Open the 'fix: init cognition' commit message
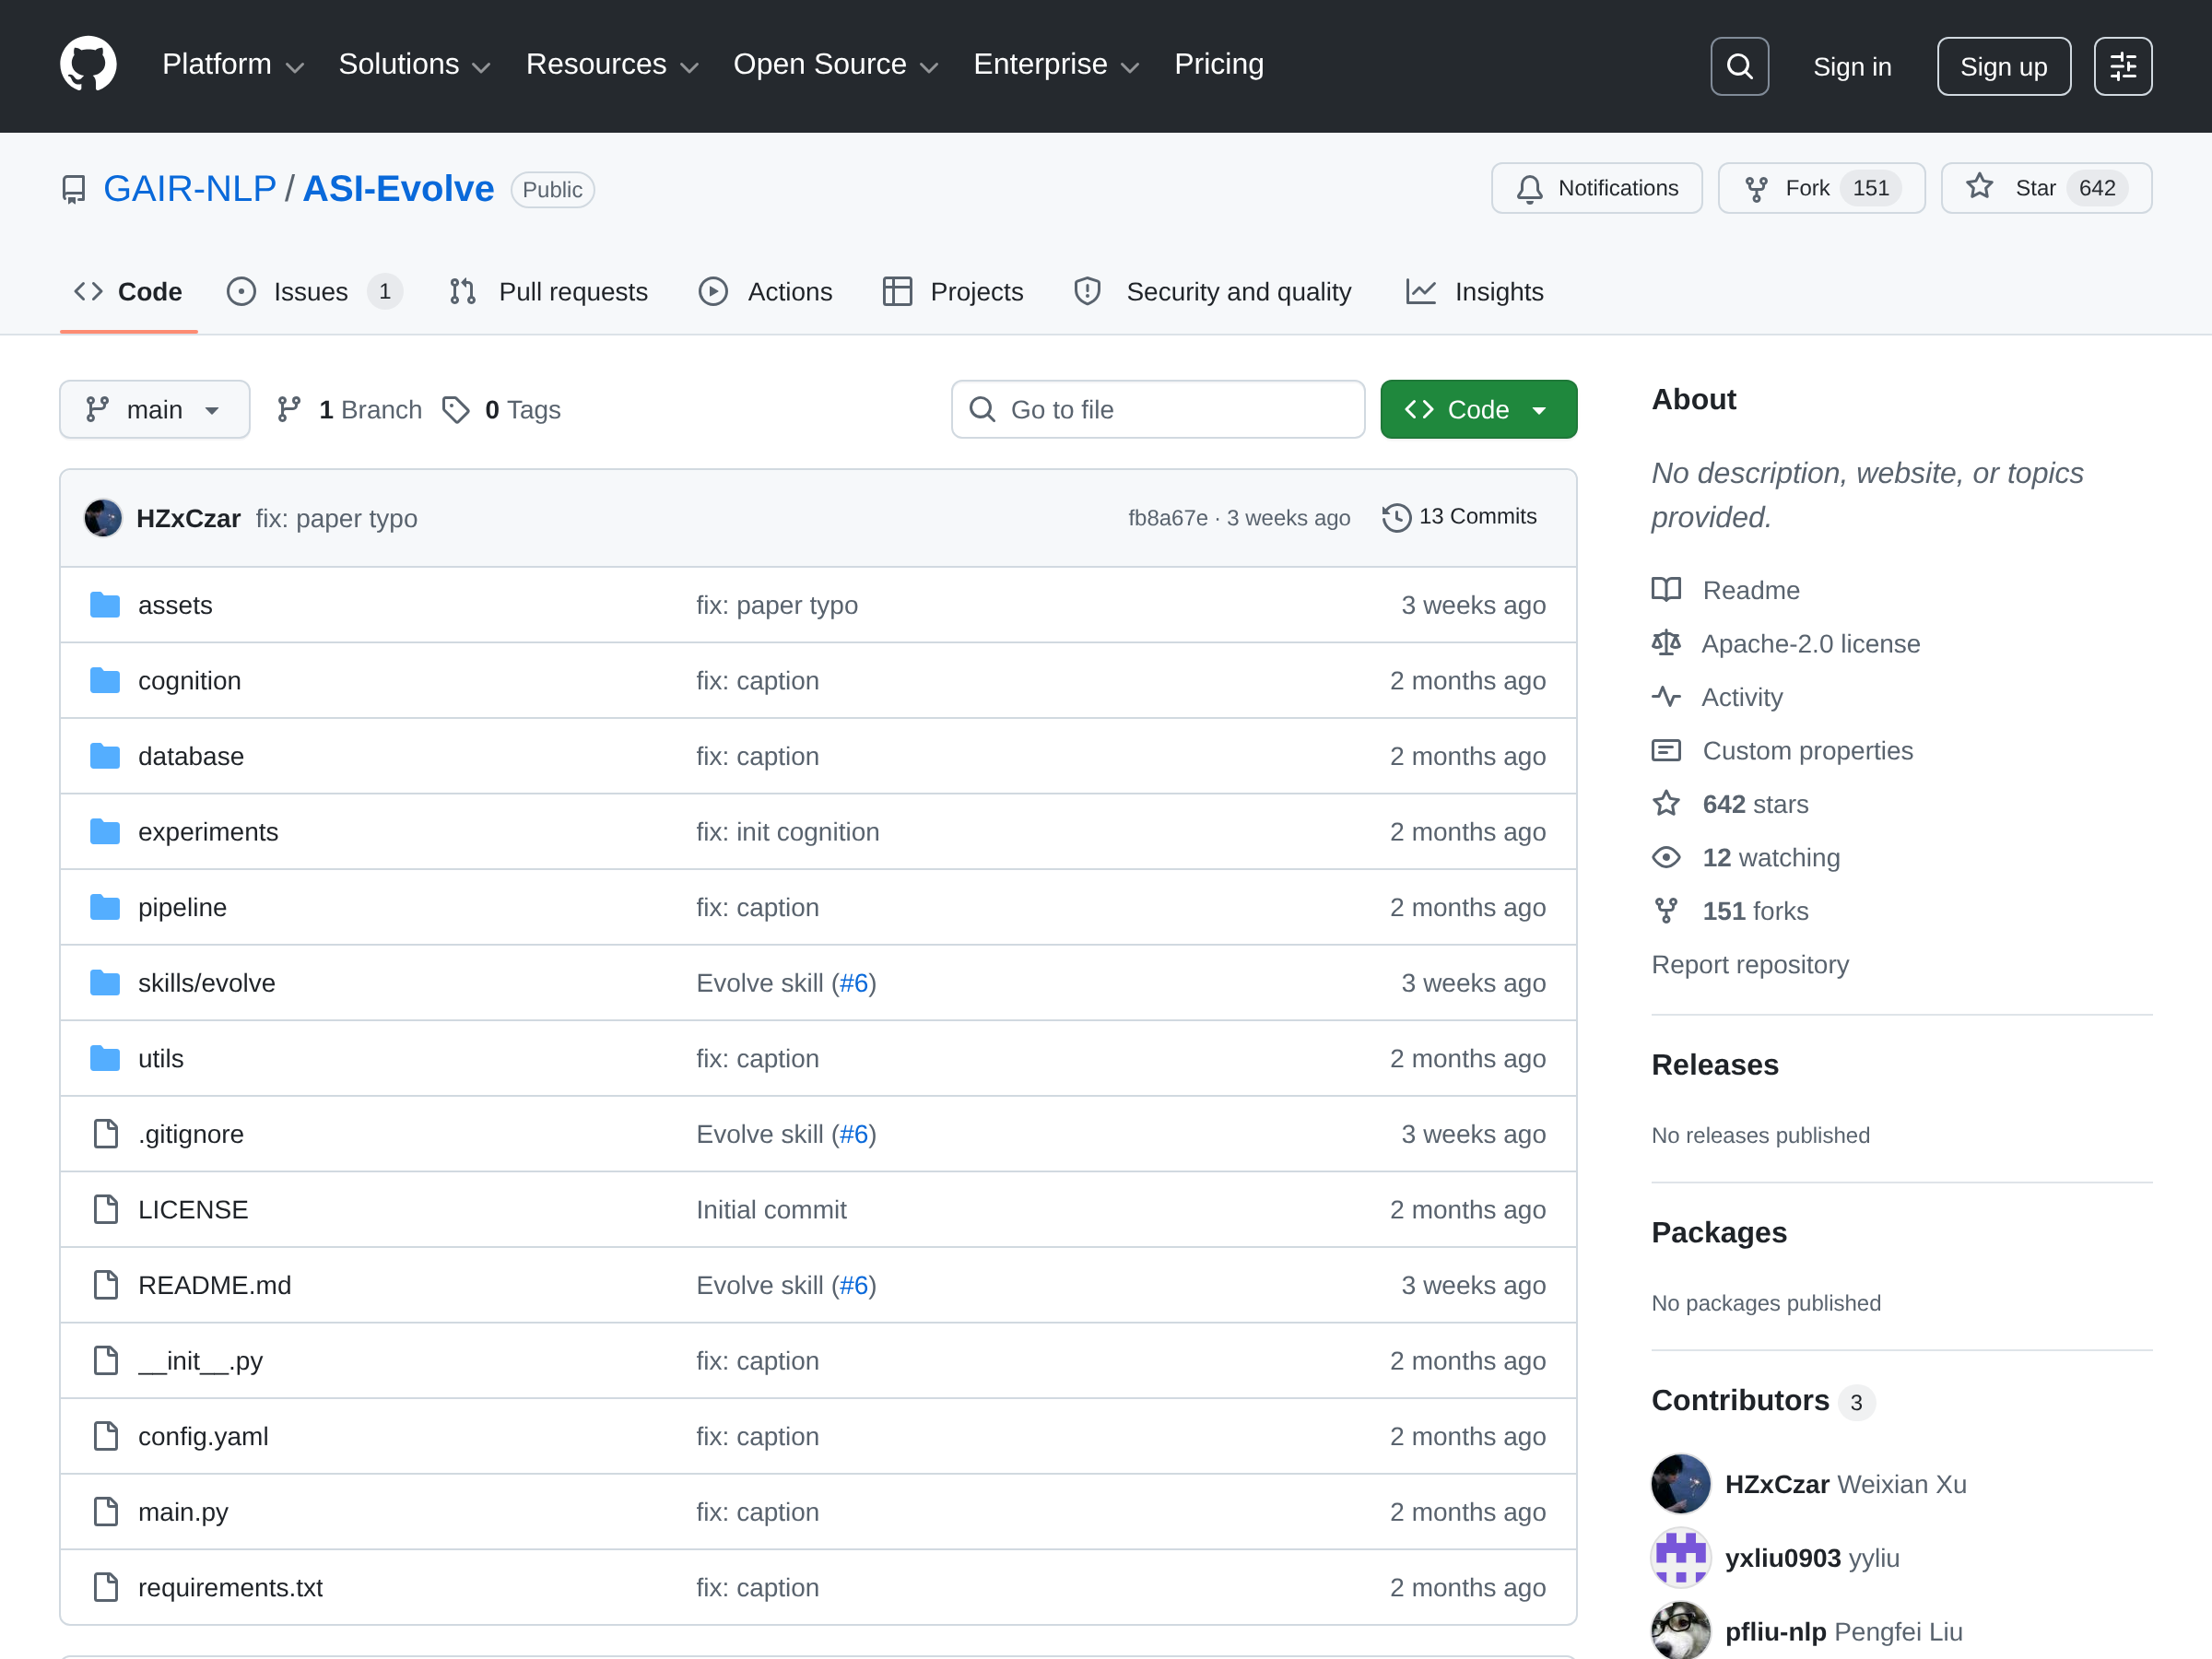2212x1659 pixels. click(788, 832)
